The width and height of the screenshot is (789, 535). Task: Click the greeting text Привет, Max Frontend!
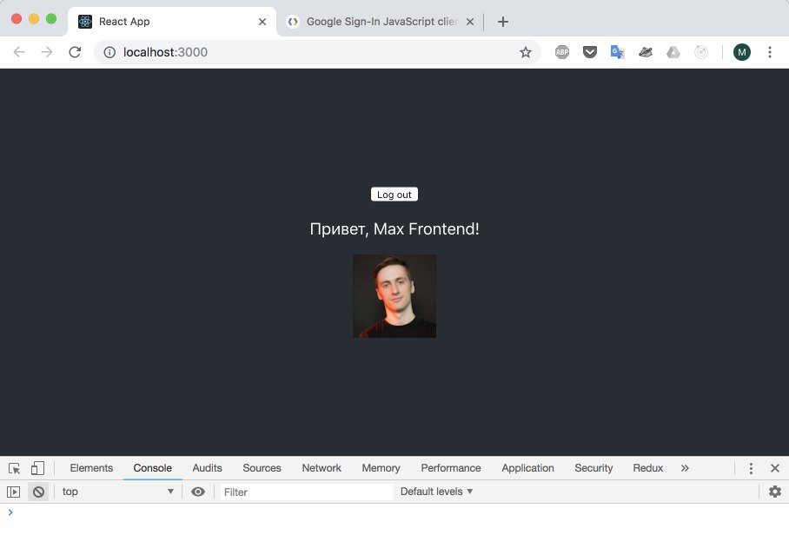click(x=394, y=228)
